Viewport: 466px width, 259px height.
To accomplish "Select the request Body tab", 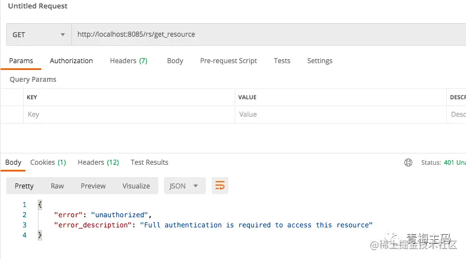I will pyautogui.click(x=175, y=61).
